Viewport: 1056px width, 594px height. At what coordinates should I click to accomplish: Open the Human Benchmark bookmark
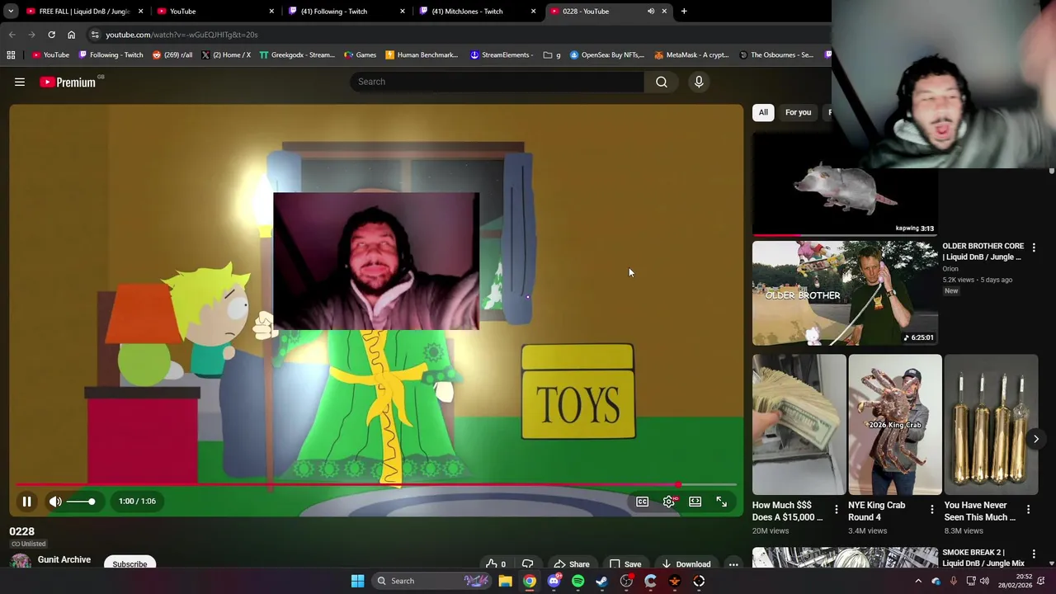[x=422, y=55]
